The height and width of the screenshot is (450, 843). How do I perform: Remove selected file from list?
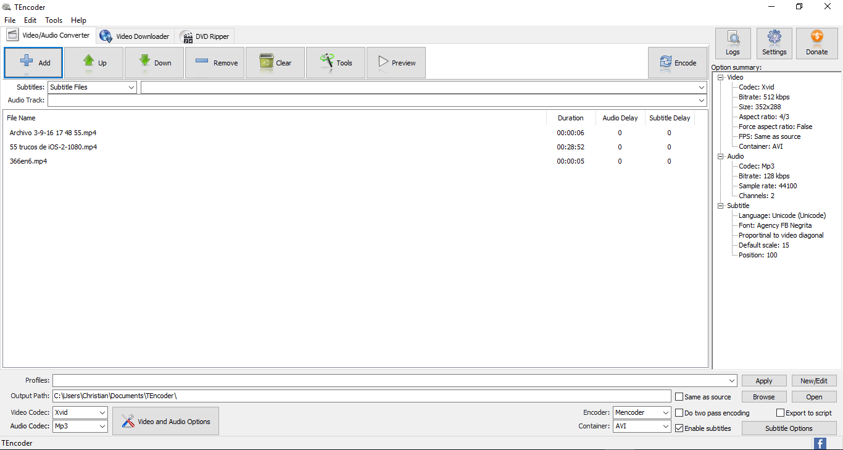click(215, 63)
